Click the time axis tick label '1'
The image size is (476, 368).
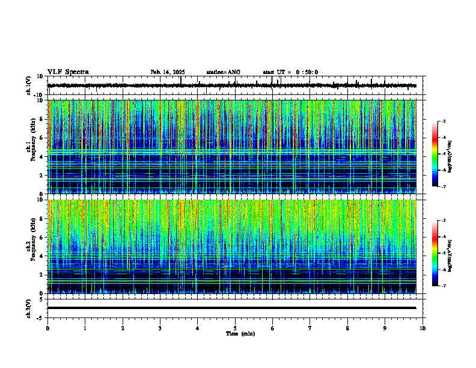pyautogui.click(x=85, y=328)
